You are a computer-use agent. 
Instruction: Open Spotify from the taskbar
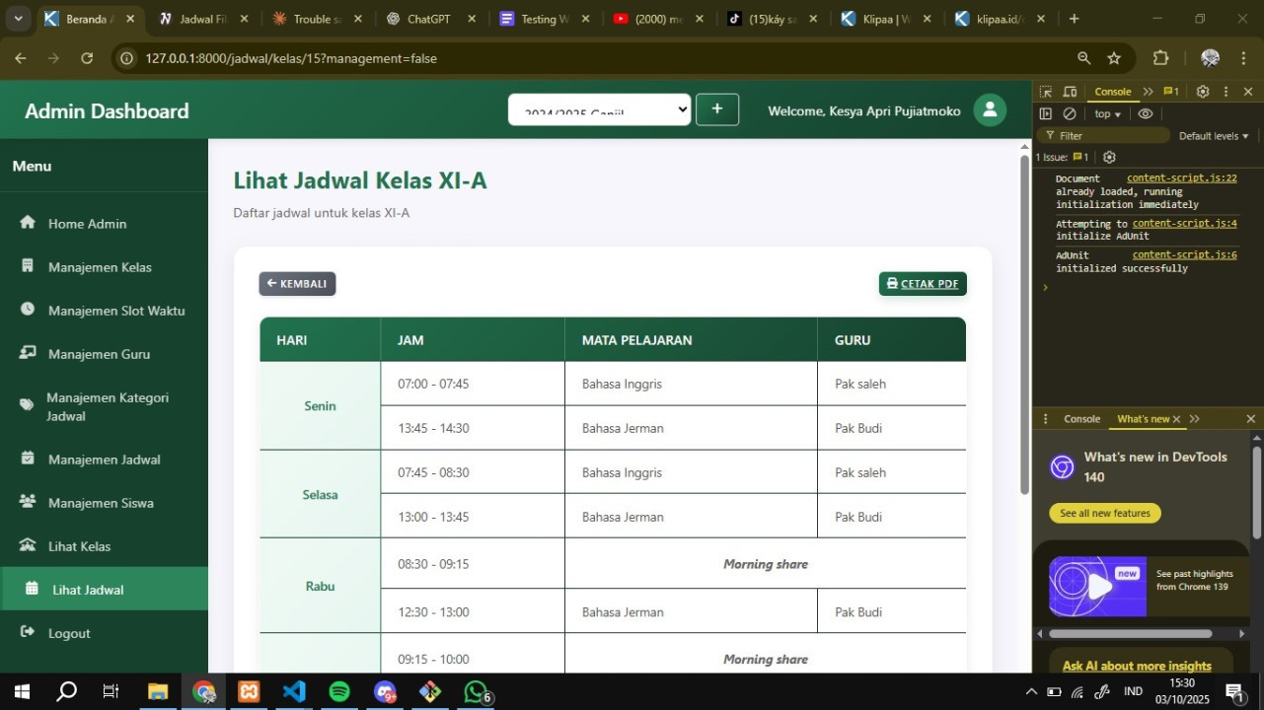[x=339, y=692]
